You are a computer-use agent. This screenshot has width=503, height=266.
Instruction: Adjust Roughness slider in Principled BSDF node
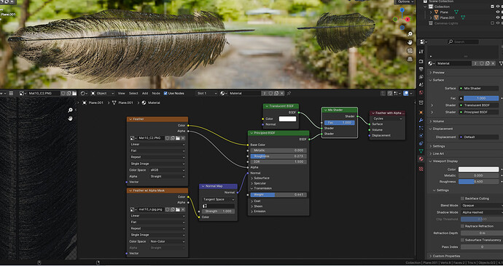coord(278,156)
